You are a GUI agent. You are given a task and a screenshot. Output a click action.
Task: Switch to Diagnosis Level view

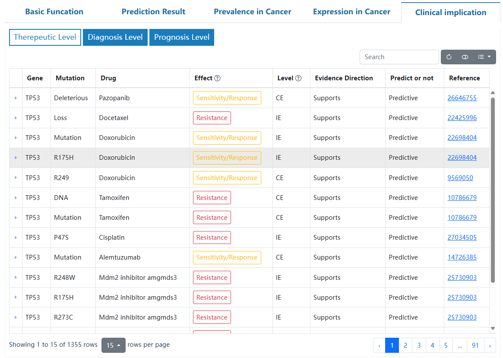pyautogui.click(x=115, y=37)
